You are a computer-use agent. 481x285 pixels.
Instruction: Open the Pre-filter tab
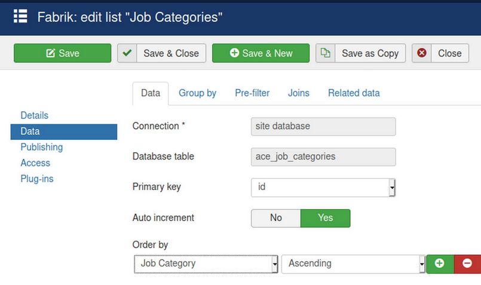252,93
